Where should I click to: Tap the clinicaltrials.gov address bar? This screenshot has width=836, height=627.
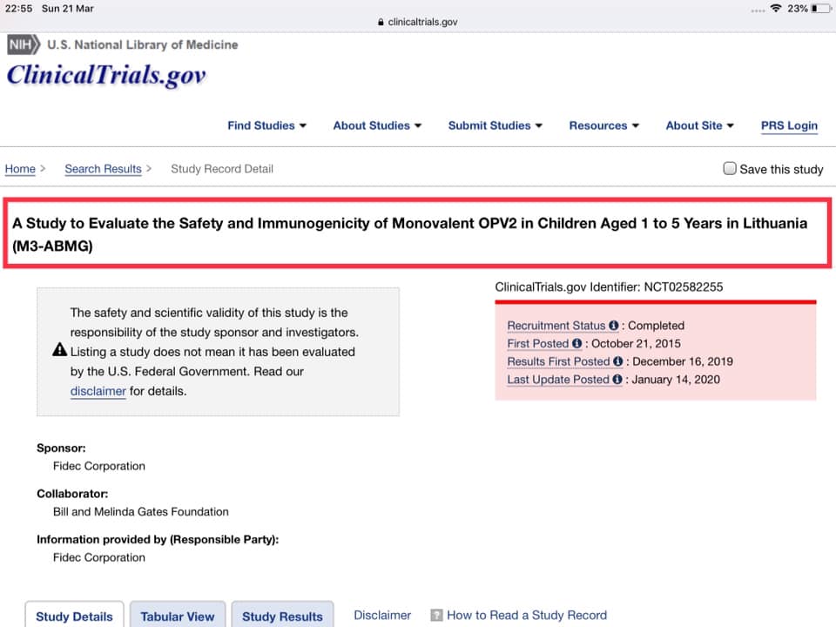[x=418, y=22]
